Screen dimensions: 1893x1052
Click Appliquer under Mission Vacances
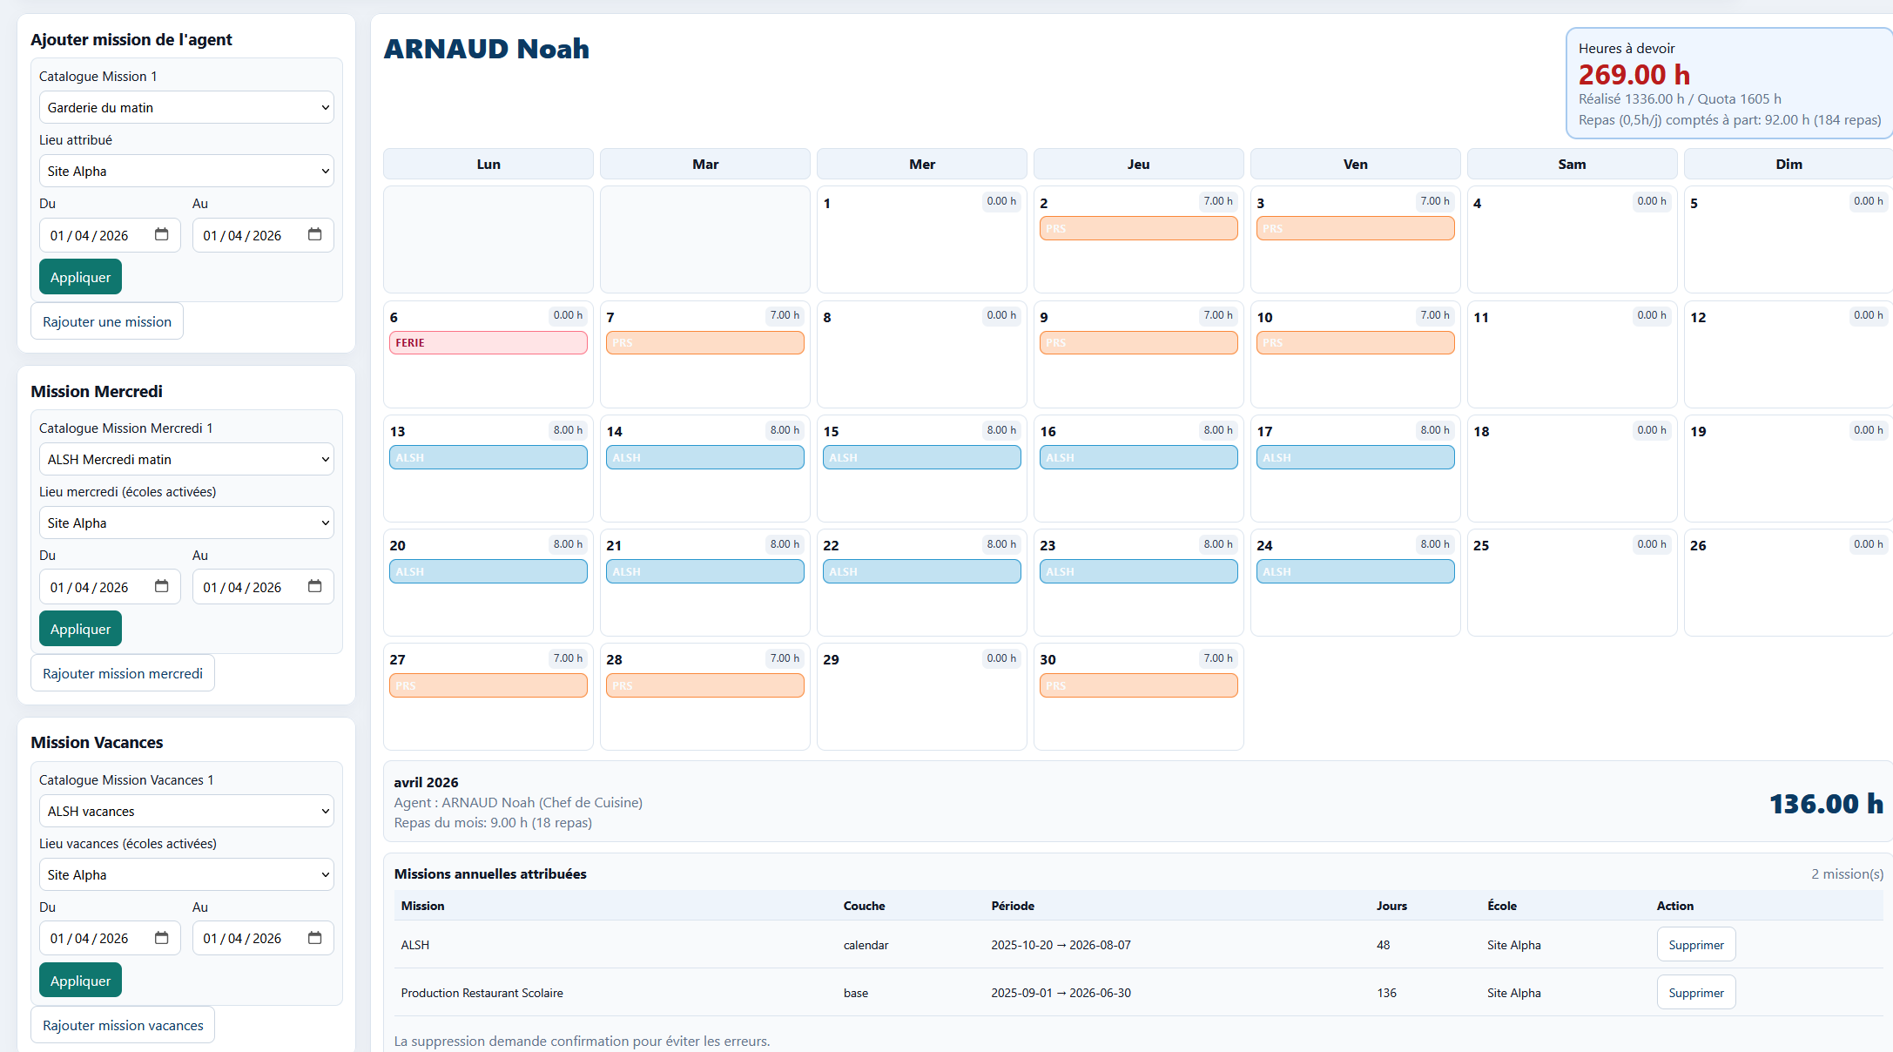coord(80,981)
